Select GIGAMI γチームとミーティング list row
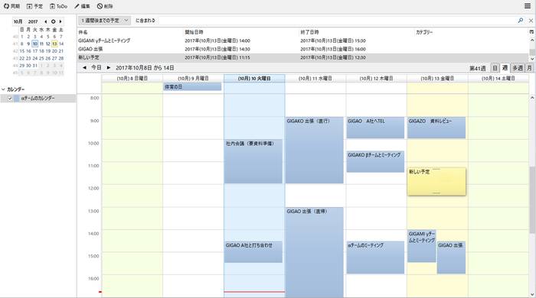Image resolution: width=536 pixels, height=298 pixels. point(303,40)
